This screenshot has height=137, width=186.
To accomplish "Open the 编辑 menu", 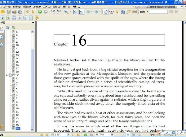I will [x=17, y=7].
